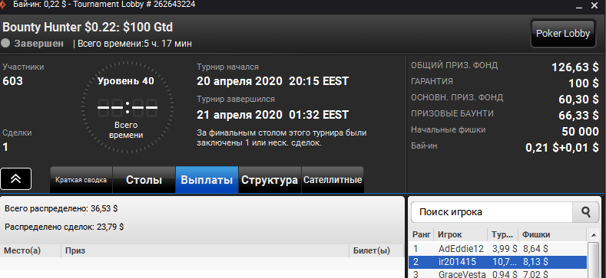Click the Место(а) column header
Screen dimensions: 606x278
coord(31,250)
